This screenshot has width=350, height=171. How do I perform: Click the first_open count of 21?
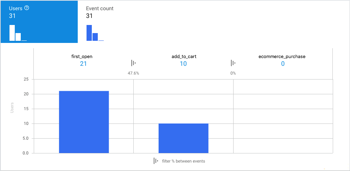83,64
